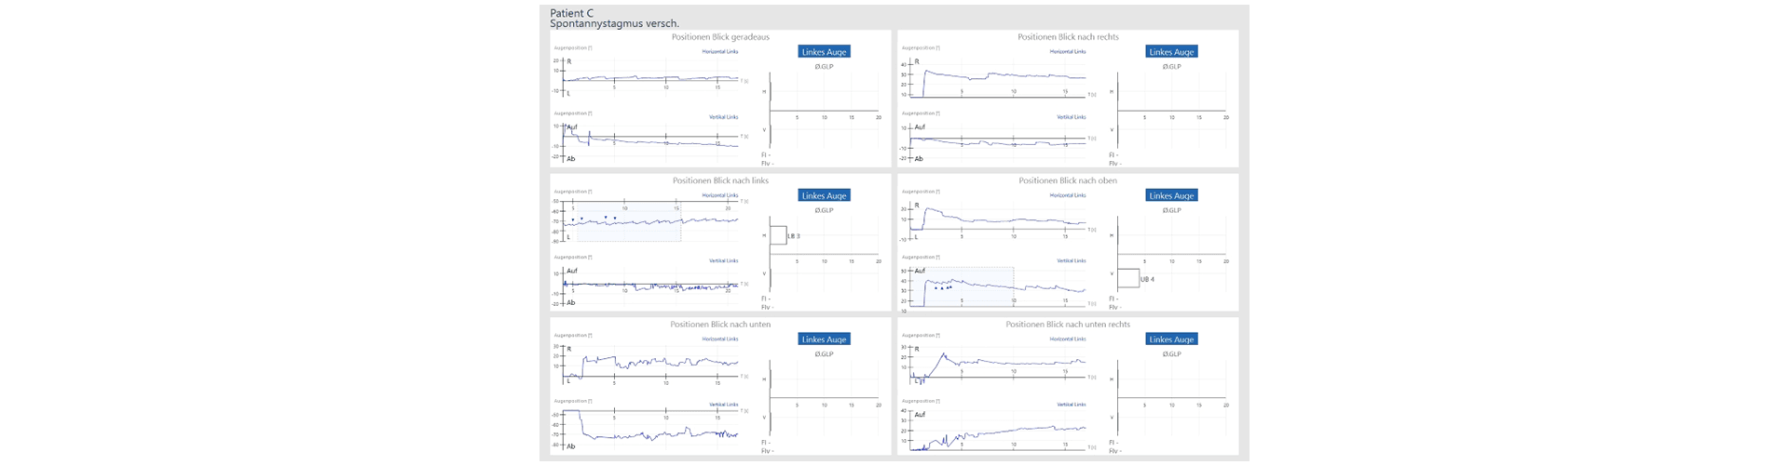Click Horizontal Links label in Blick geradeaus chart

[x=719, y=52]
